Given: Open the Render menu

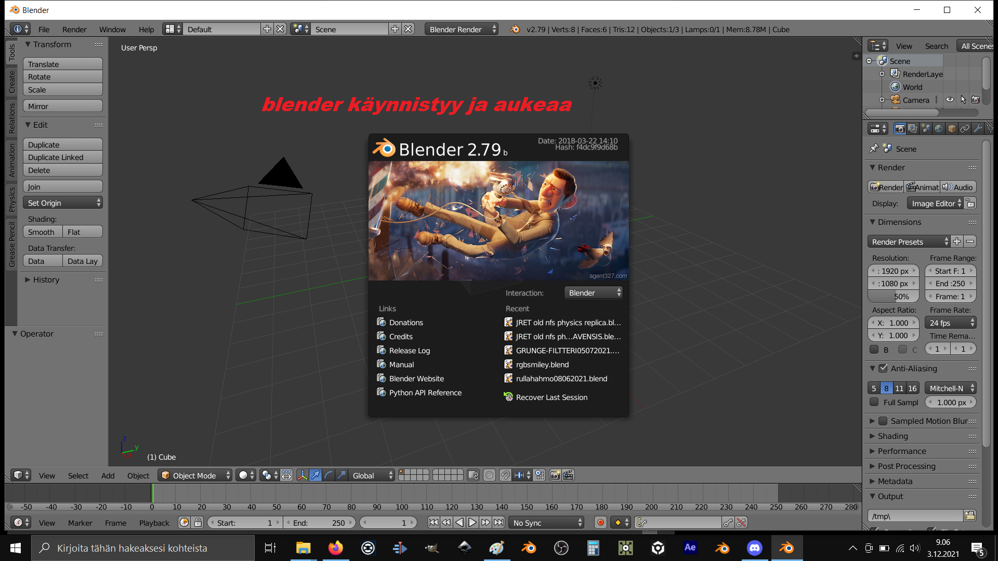Looking at the screenshot, I should [74, 30].
